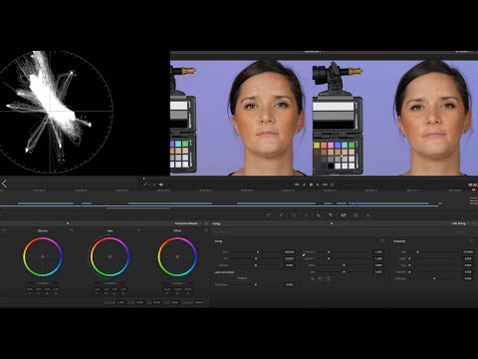The height and width of the screenshot is (359, 478).
Task: Adjust the Distortion slider
Action: 256,284
